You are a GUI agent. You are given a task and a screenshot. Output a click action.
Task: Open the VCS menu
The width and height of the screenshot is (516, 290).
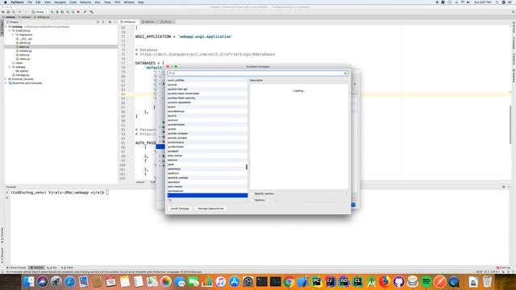117,2
